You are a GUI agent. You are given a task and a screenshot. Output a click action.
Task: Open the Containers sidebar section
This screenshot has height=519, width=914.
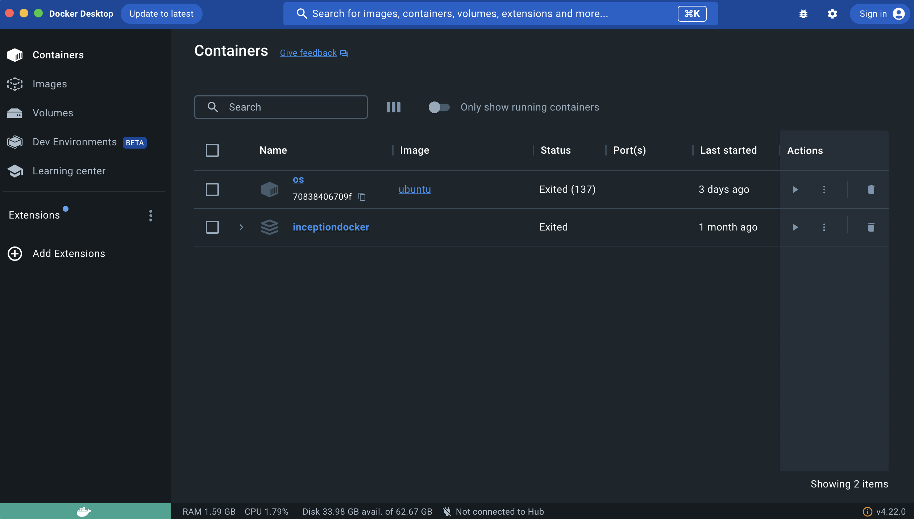click(58, 55)
